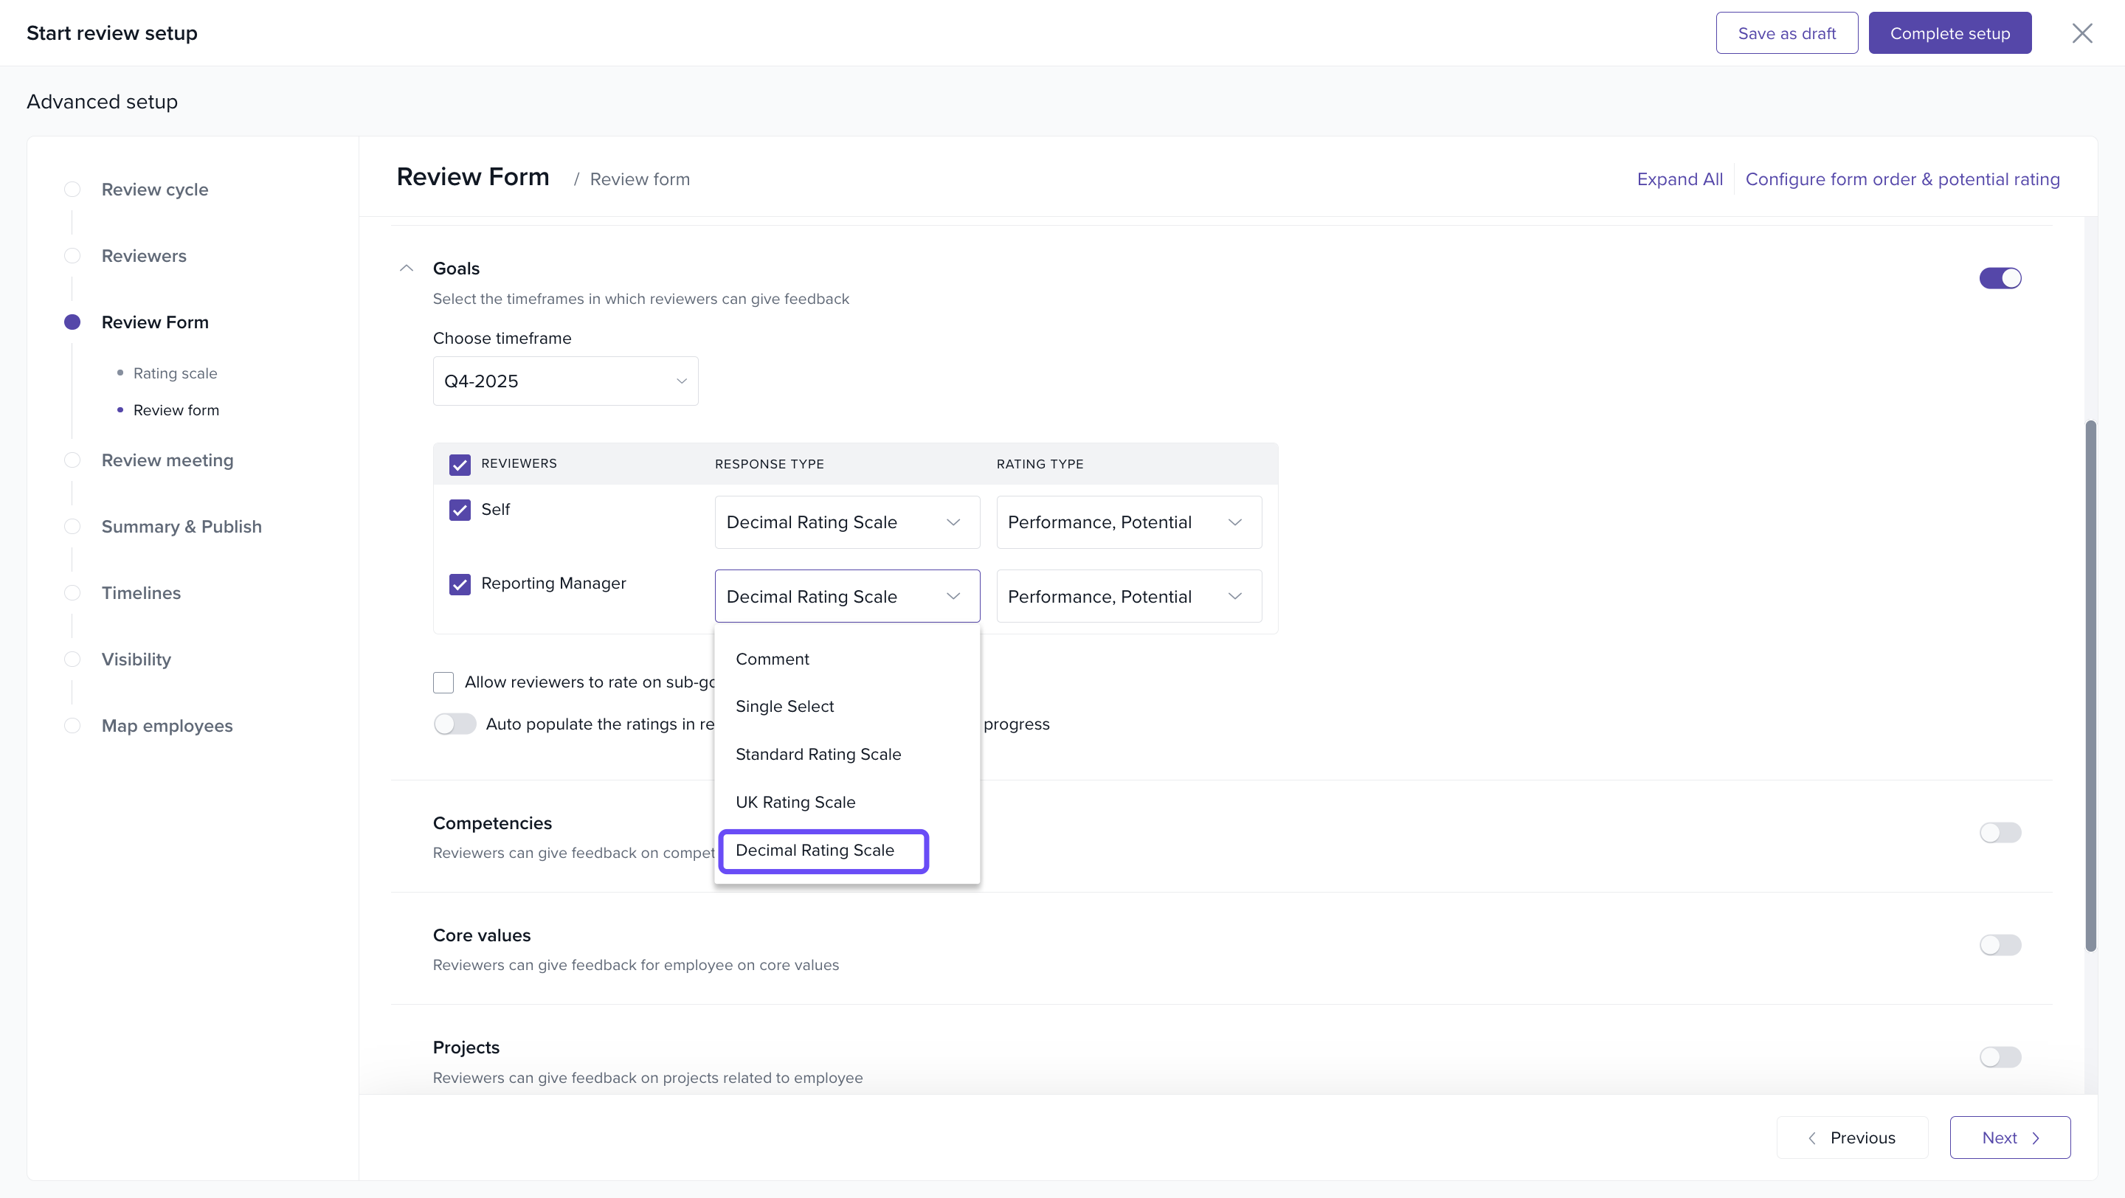Click the Next button arrow
Image resolution: width=2125 pixels, height=1198 pixels.
2036,1138
